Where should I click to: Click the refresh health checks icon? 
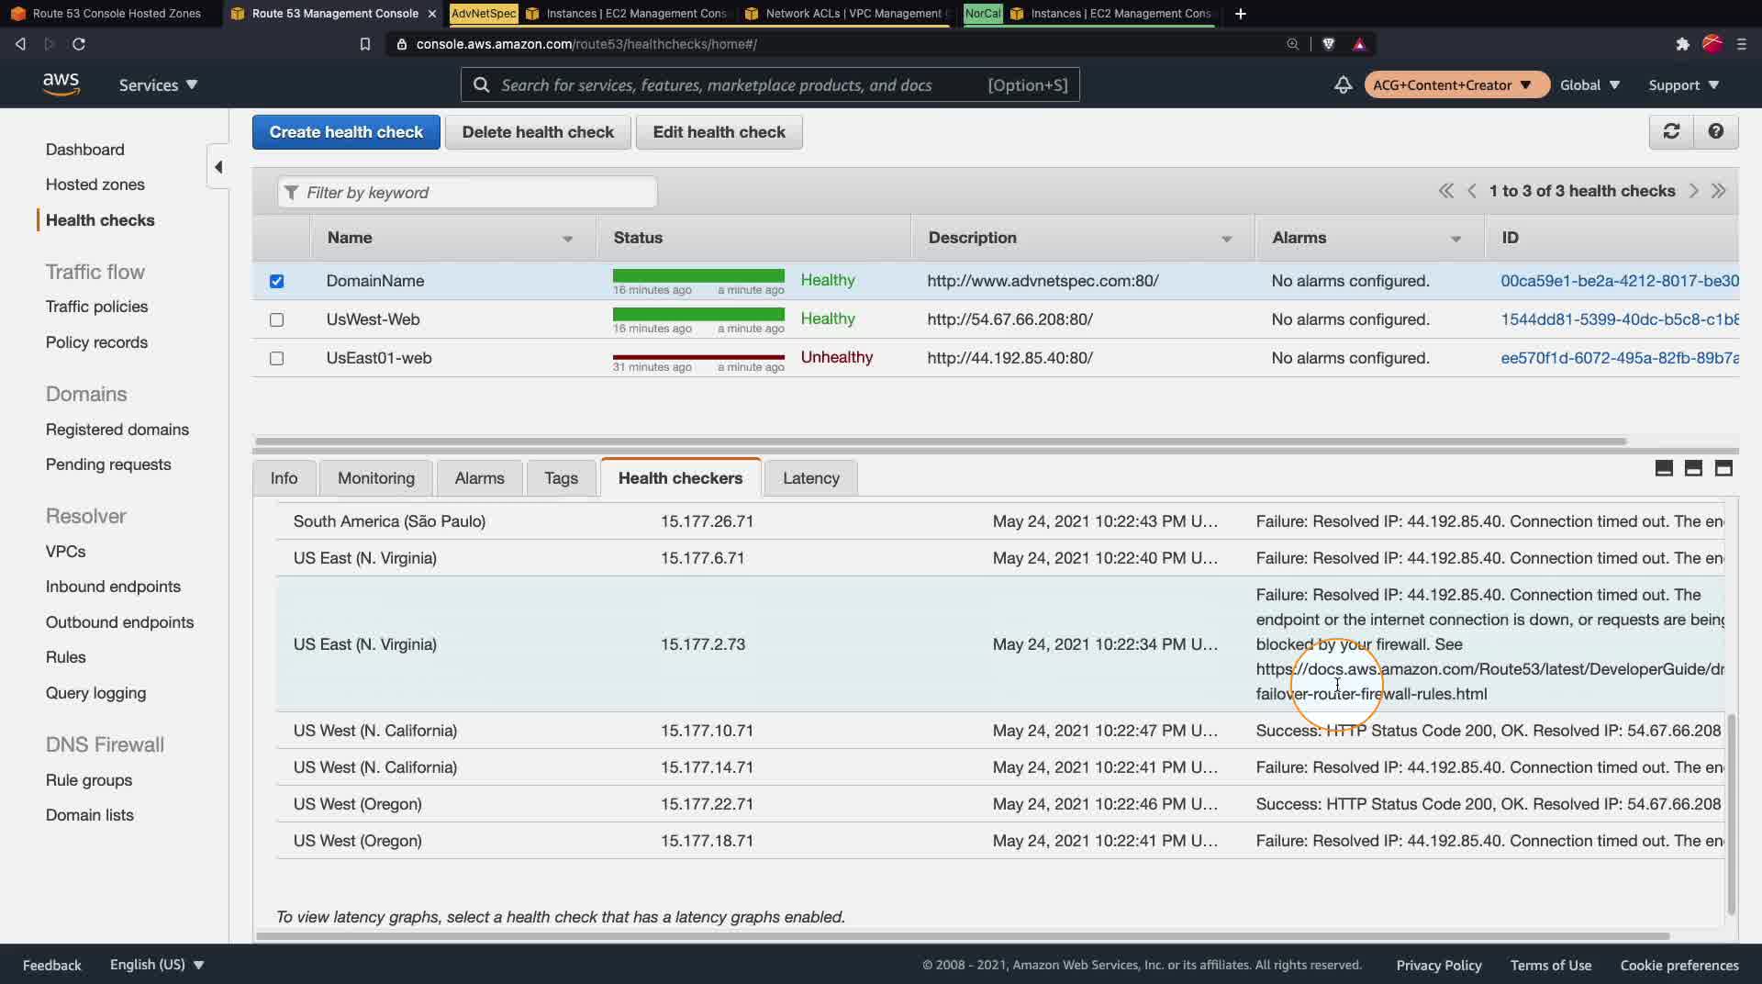tap(1671, 131)
